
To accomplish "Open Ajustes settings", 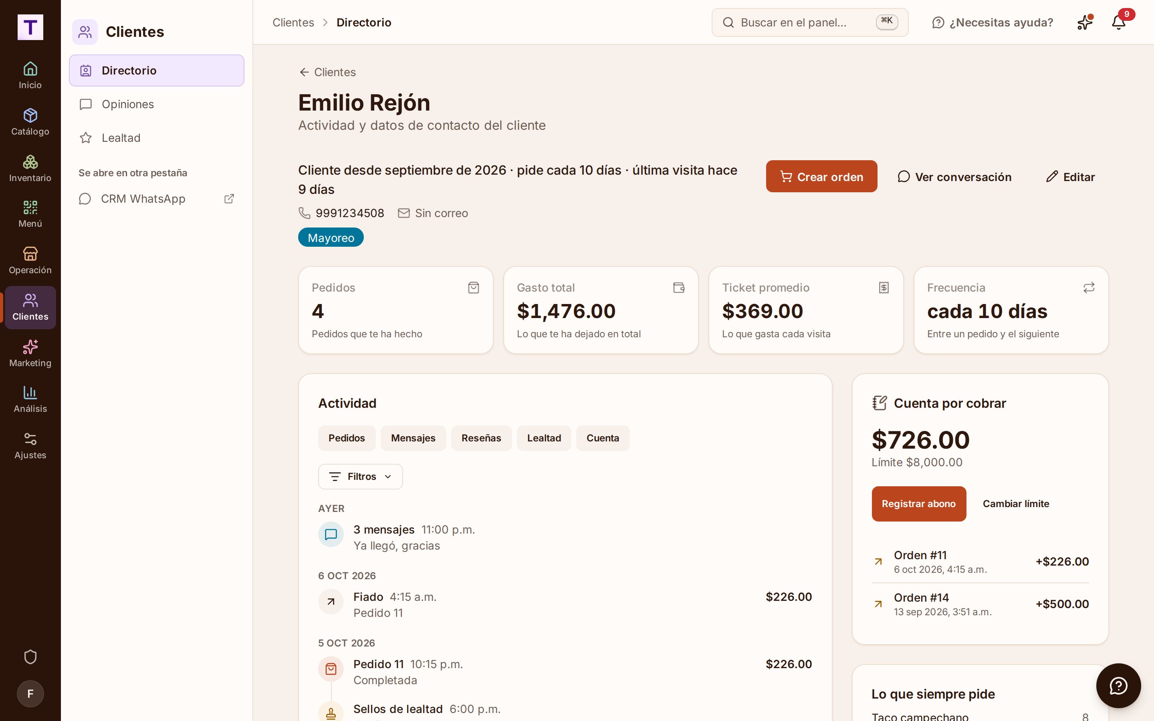I will 30,446.
